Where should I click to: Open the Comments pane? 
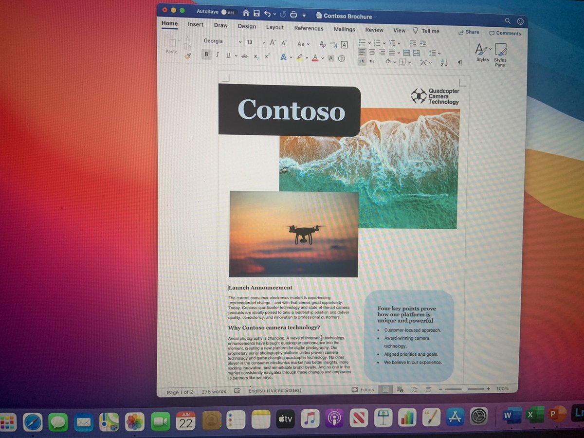pyautogui.click(x=505, y=33)
